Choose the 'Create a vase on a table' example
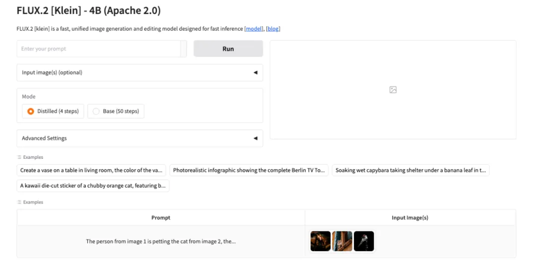 pyautogui.click(x=91, y=170)
